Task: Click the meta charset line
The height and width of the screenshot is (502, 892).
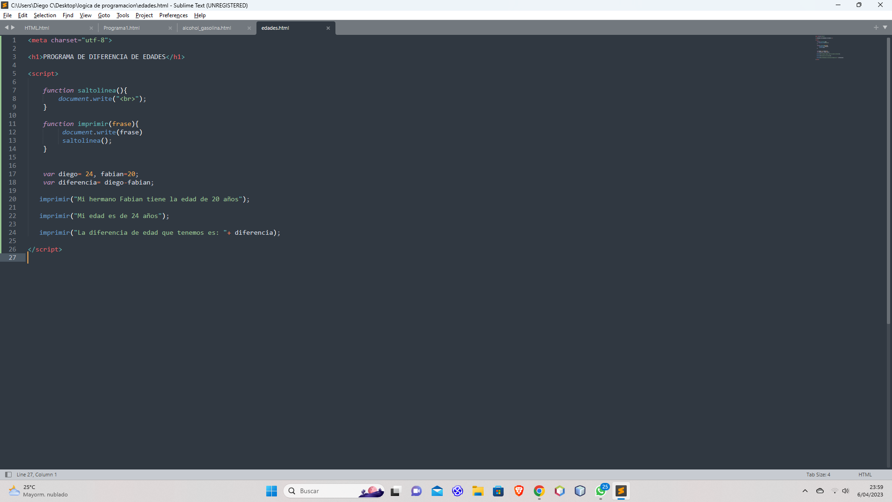Action: [x=70, y=40]
